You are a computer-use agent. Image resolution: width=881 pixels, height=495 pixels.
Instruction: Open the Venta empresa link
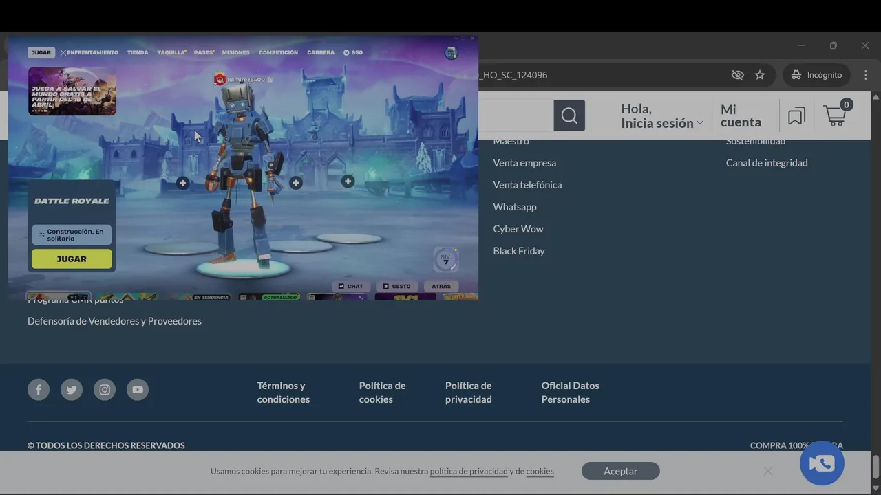524,163
